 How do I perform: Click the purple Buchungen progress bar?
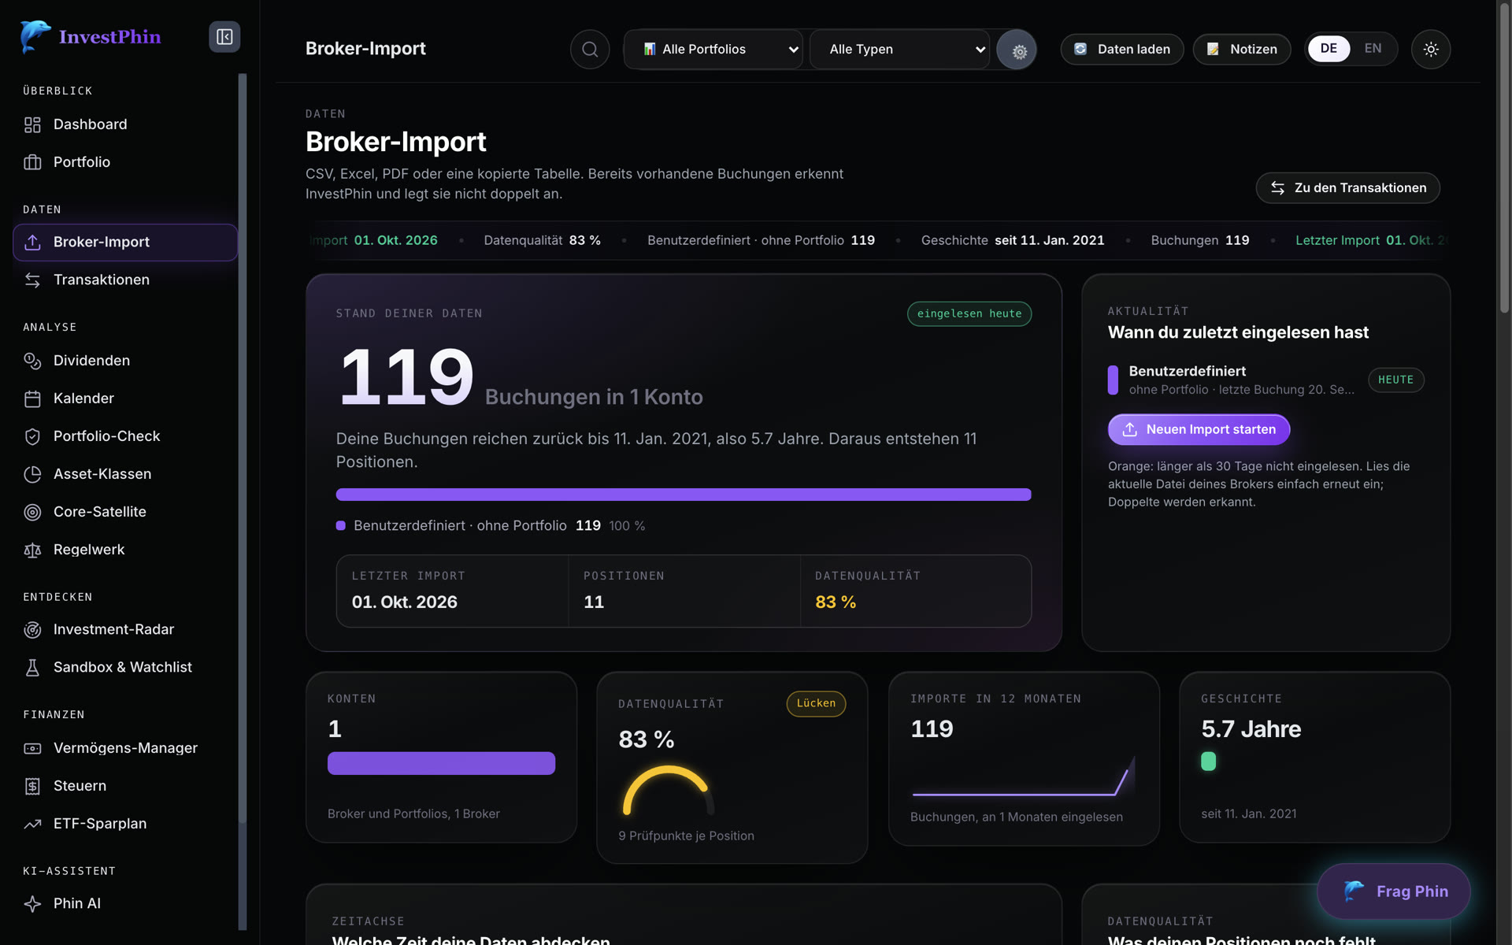(684, 495)
